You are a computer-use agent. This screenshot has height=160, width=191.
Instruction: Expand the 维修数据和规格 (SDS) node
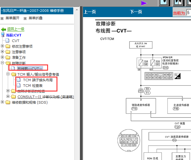point(2,102)
